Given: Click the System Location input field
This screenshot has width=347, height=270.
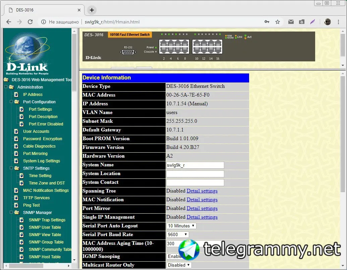Looking at the screenshot, I should click(x=195, y=174).
